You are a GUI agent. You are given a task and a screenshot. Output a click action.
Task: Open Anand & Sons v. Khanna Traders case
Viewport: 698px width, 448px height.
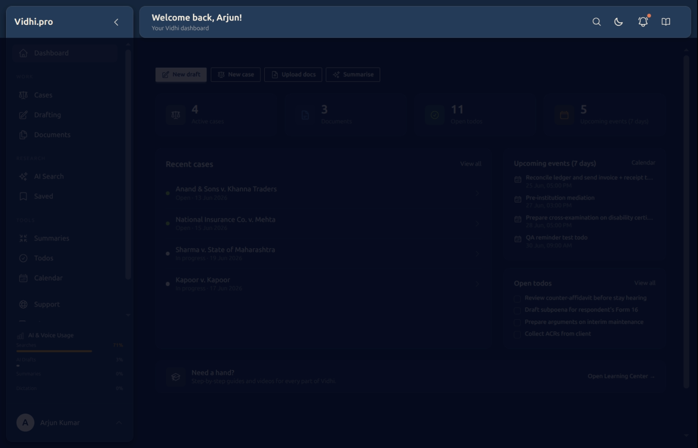pyautogui.click(x=323, y=193)
